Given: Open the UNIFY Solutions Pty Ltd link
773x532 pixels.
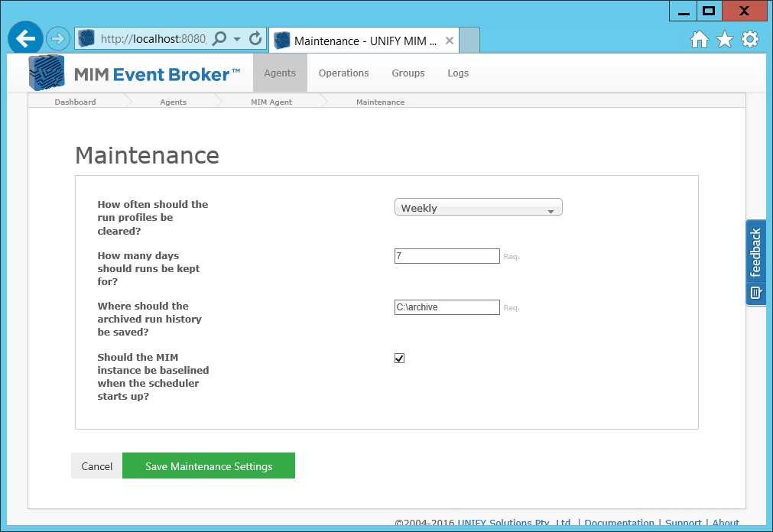Looking at the screenshot, I should [514, 523].
